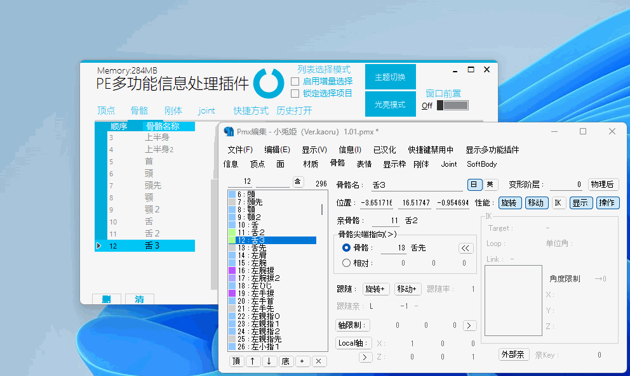Screen dimensions: 630x376
Task: Switch to the 材质 tab
Action: pyautogui.click(x=311, y=164)
